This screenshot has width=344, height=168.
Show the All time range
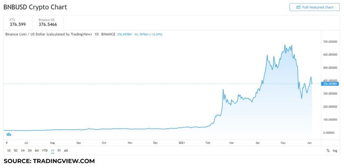pyautogui.click(x=66, y=151)
